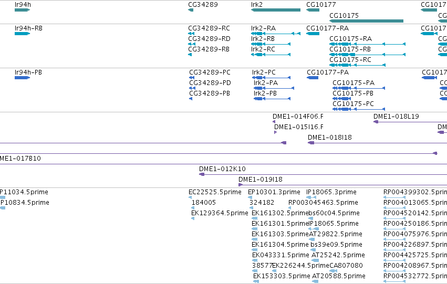Select the CA807080 feature
447x284 pixels.
(x=333, y=271)
